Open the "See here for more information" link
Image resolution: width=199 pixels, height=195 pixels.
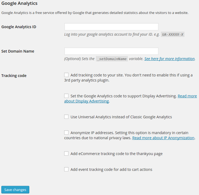click(x=169, y=59)
